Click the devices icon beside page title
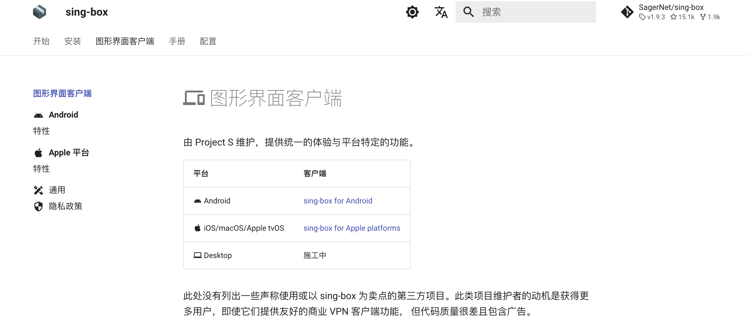Screen dimensions: 748x330 pyautogui.click(x=194, y=98)
